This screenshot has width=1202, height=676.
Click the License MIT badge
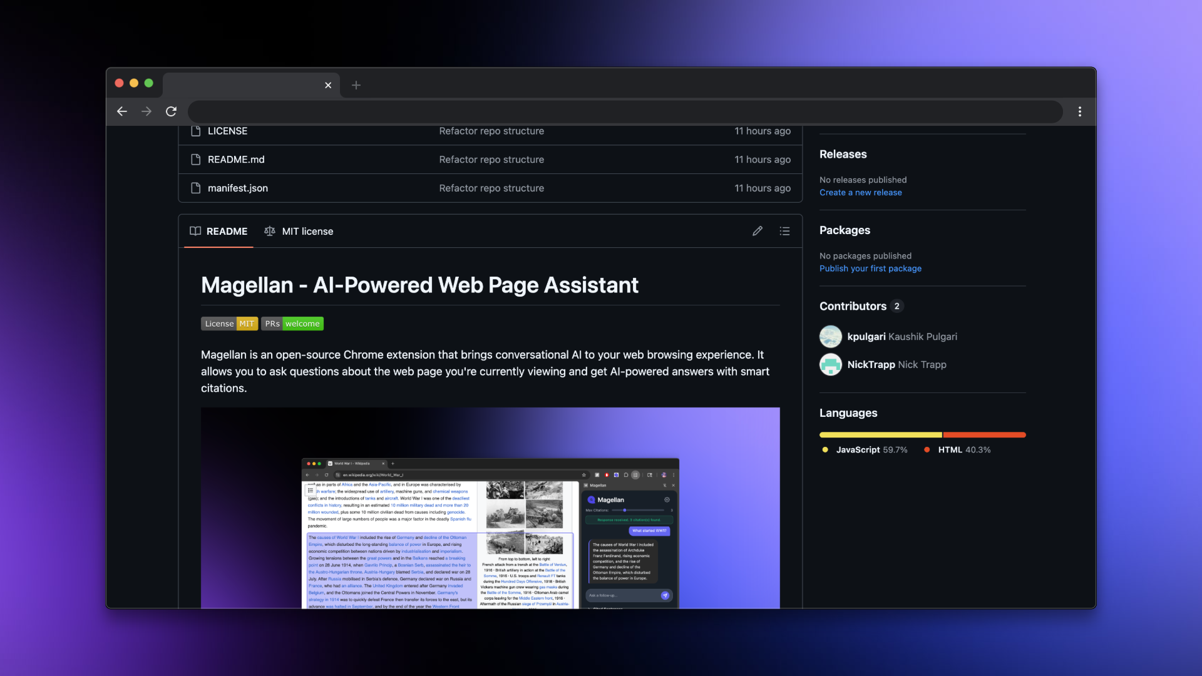tap(229, 324)
